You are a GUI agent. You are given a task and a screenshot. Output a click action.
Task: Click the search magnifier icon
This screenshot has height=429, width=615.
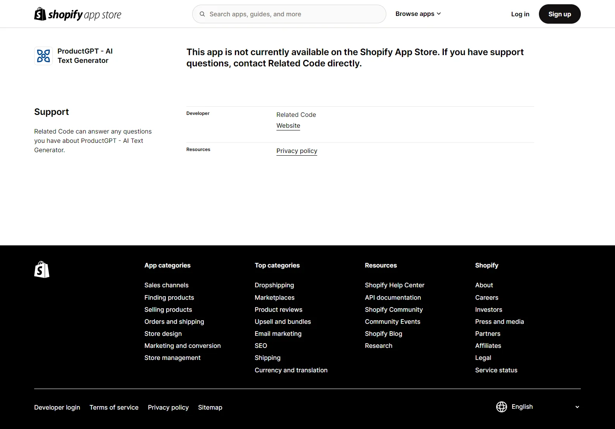(202, 14)
